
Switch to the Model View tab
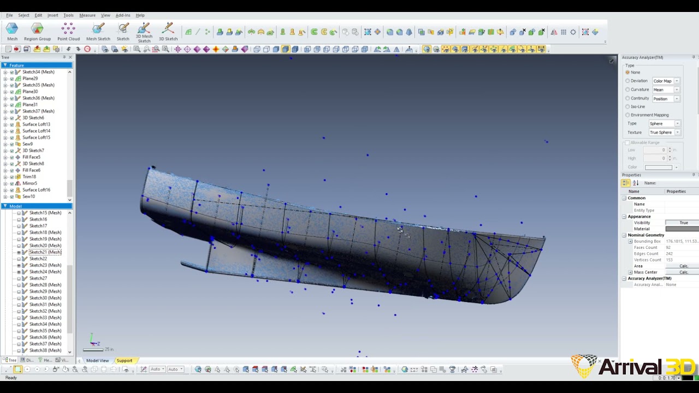point(97,360)
